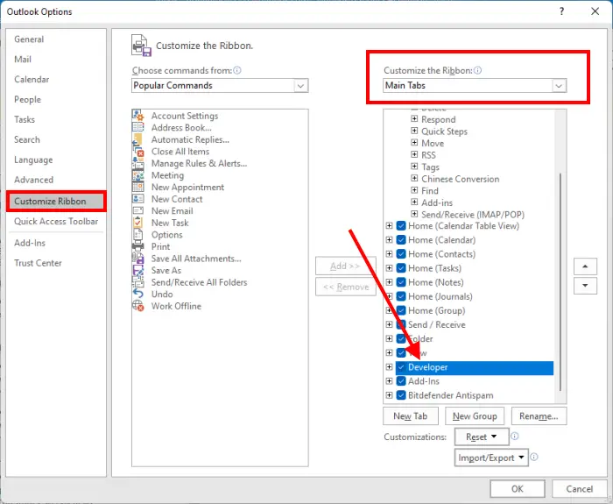
Task: Click the Cancel button
Action: click(580, 489)
